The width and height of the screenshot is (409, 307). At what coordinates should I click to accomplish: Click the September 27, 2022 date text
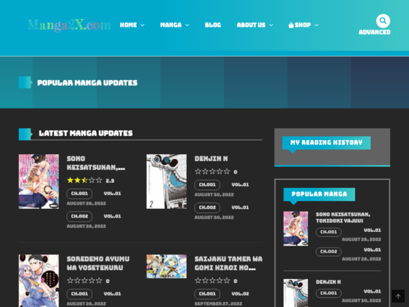(218, 304)
